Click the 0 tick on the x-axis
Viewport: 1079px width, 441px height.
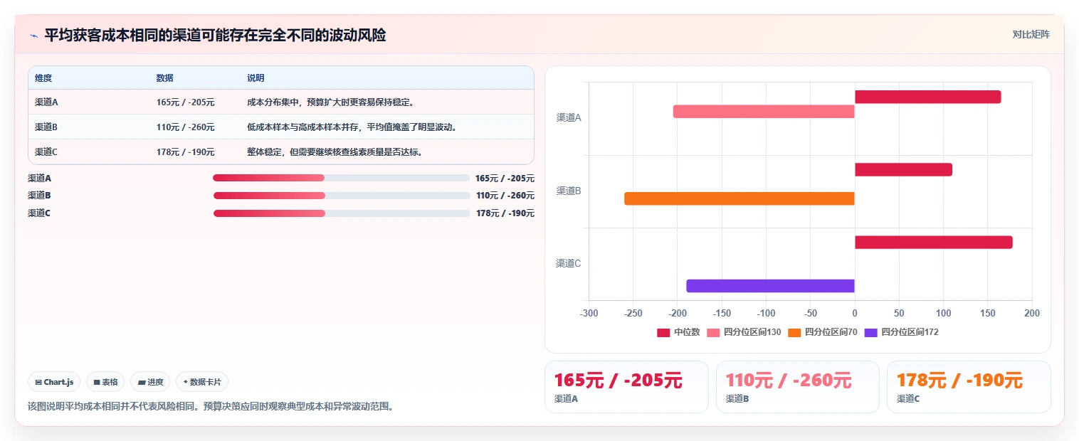coord(855,314)
